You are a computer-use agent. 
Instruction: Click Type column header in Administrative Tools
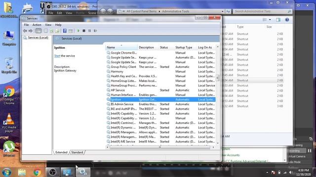[x=240, y=27]
